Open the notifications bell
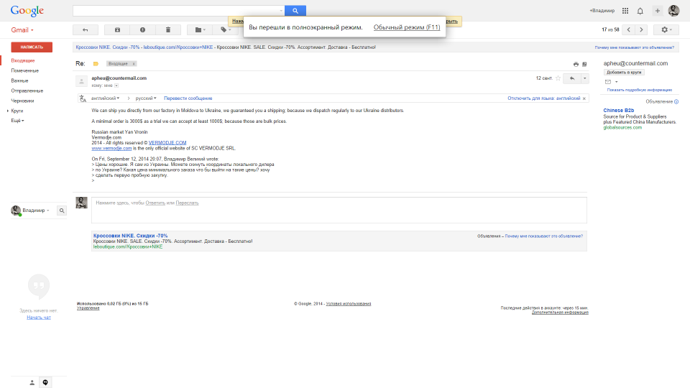 pyautogui.click(x=640, y=11)
